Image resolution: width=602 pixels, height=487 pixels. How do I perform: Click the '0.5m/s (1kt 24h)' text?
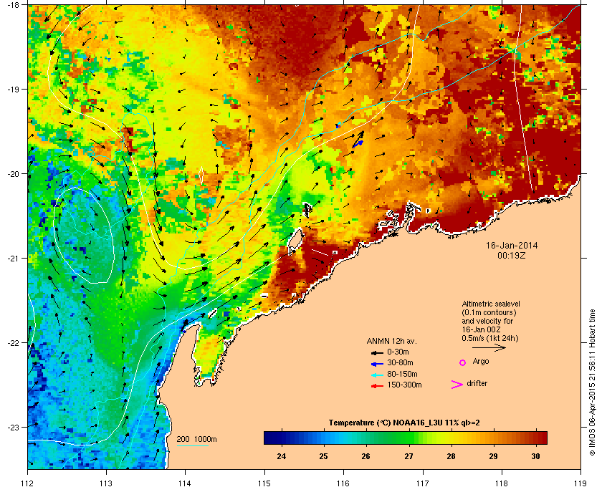click(490, 339)
